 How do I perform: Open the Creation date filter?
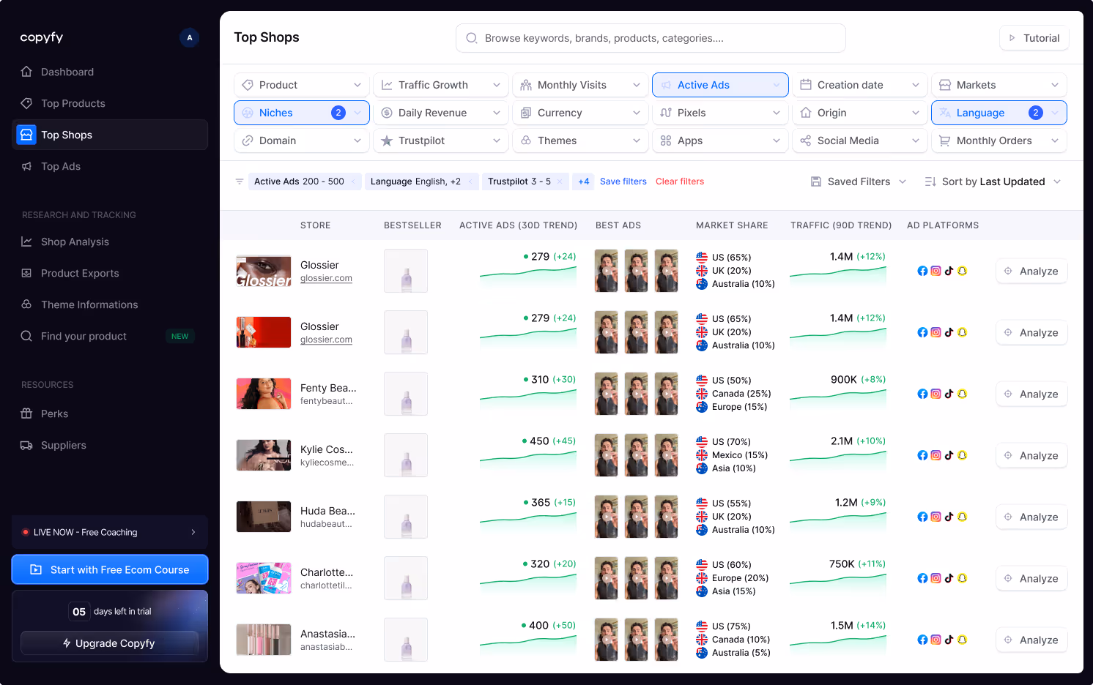tap(860, 85)
